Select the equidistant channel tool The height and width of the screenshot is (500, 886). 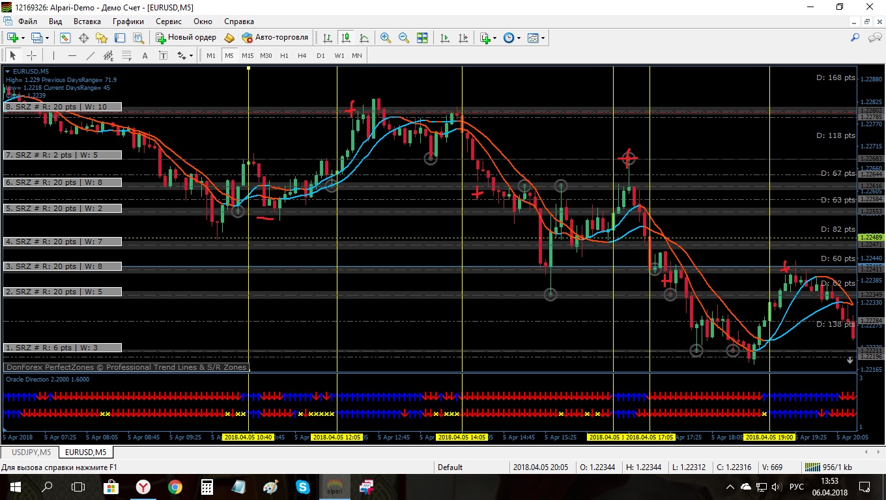tap(108, 55)
